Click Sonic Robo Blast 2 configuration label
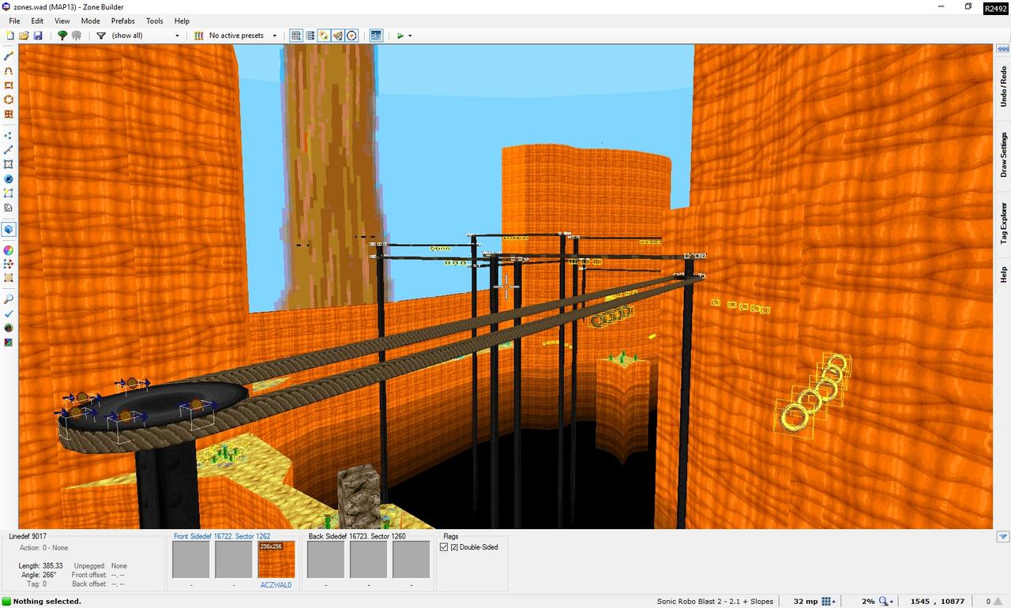This screenshot has width=1011, height=608. (x=715, y=602)
